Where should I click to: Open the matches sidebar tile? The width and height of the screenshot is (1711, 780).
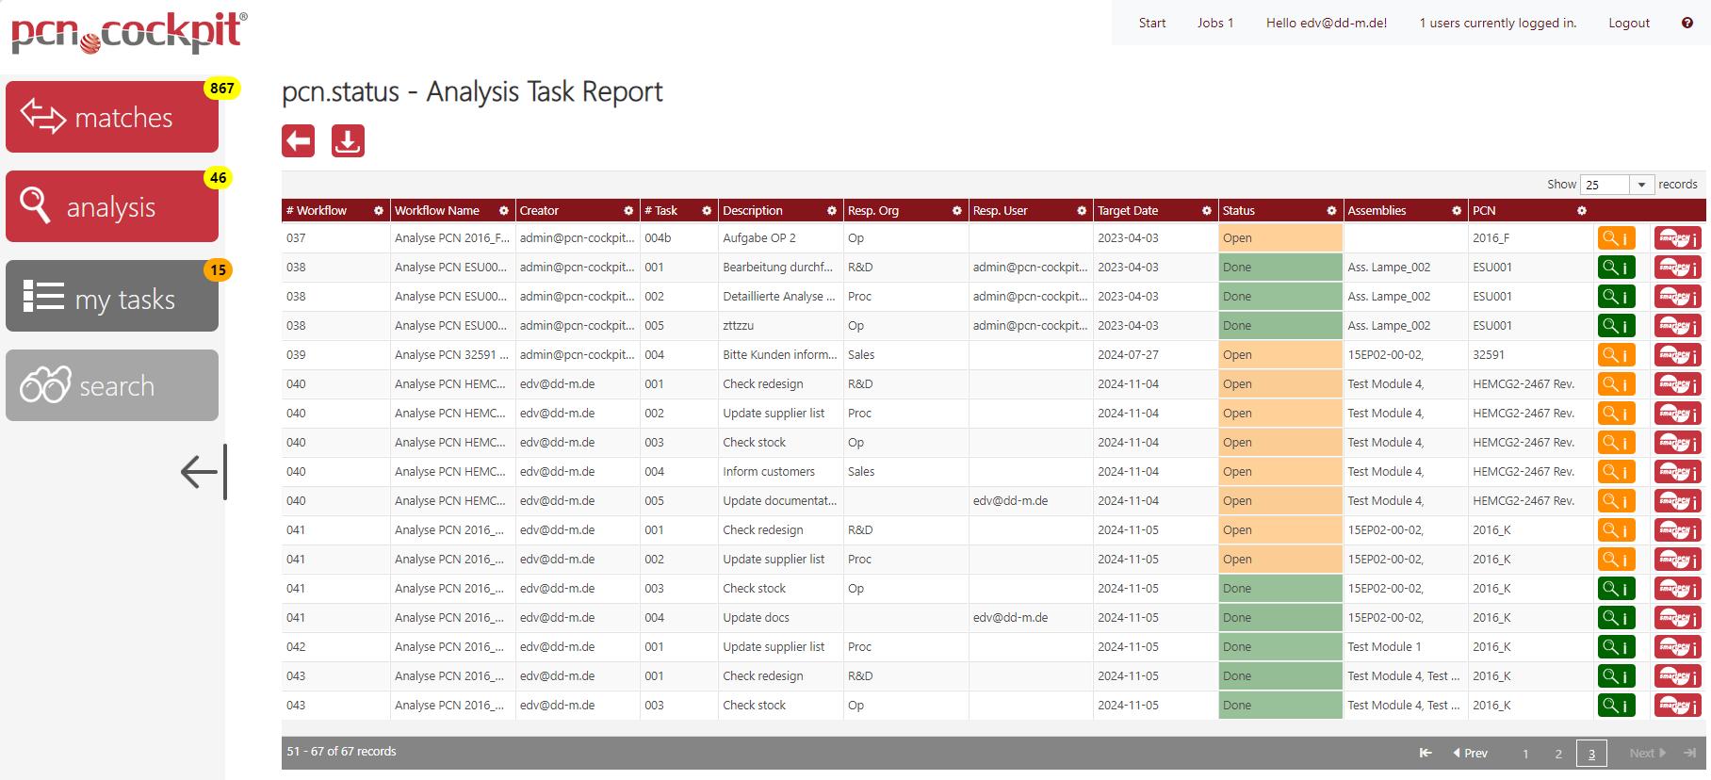[x=112, y=117]
